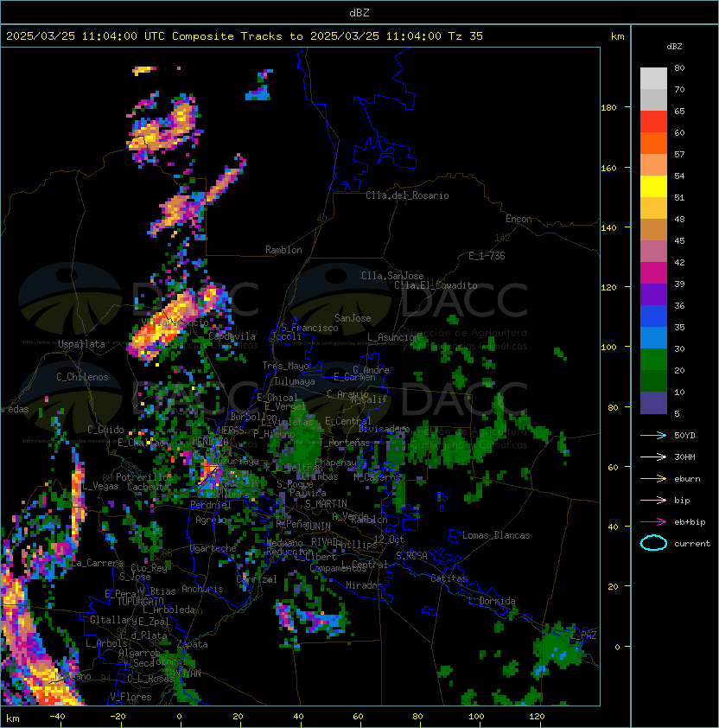Click the E_1-736 map label

point(487,256)
